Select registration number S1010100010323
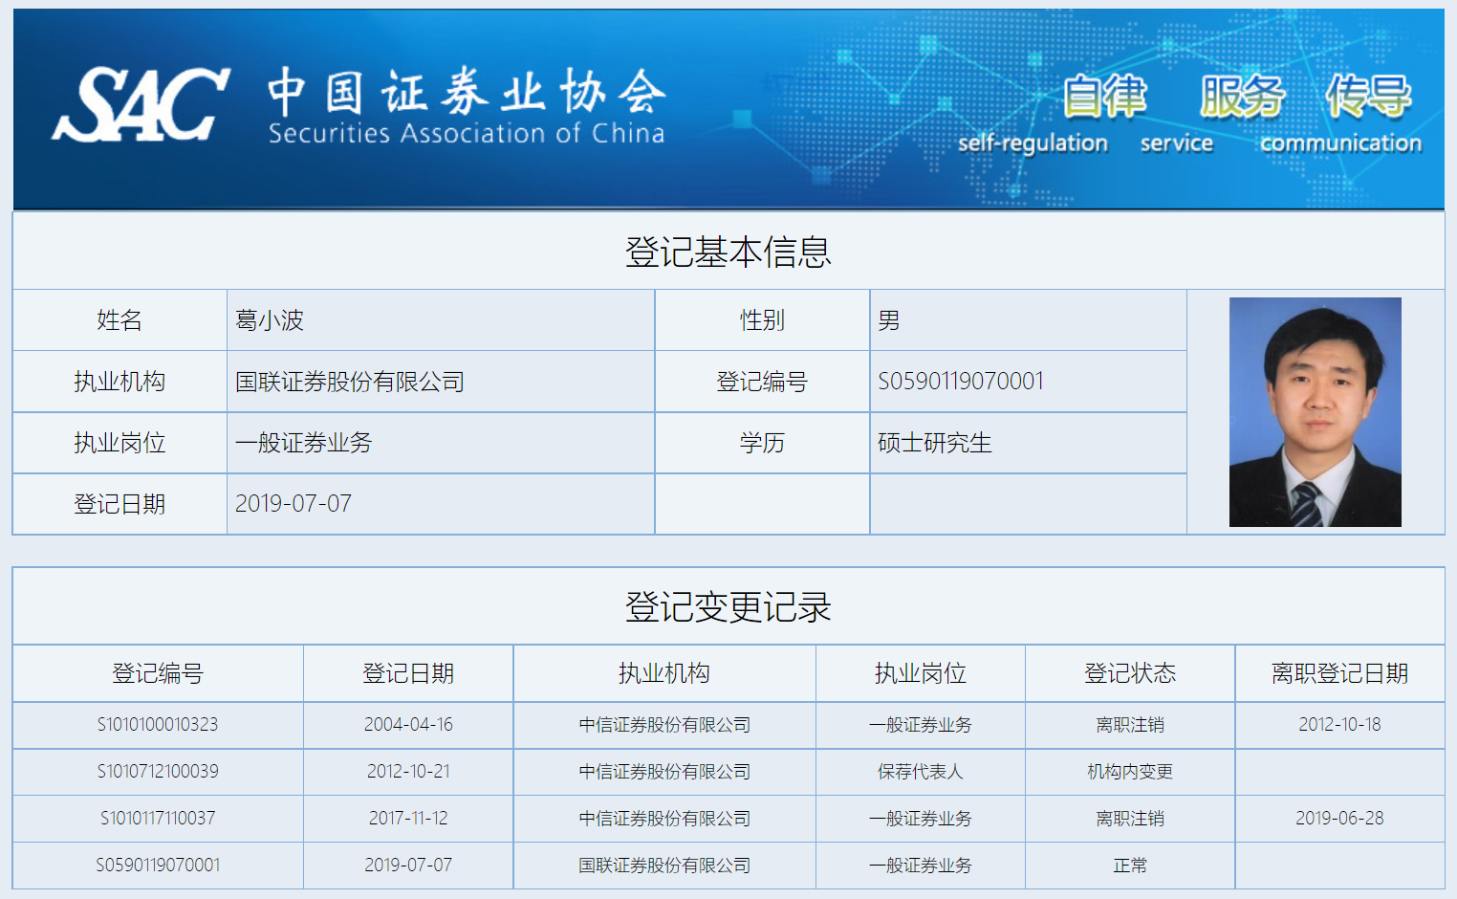This screenshot has height=899, width=1457. pos(158,725)
